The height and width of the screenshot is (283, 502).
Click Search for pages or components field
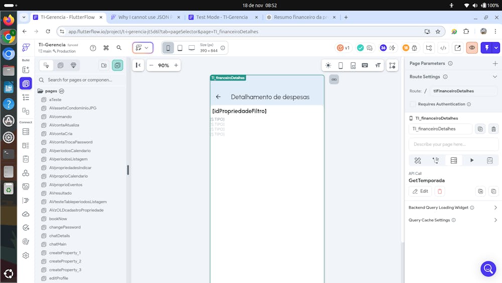80,80
